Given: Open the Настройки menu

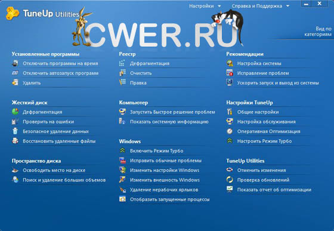Looking at the screenshot, I should (202, 6).
